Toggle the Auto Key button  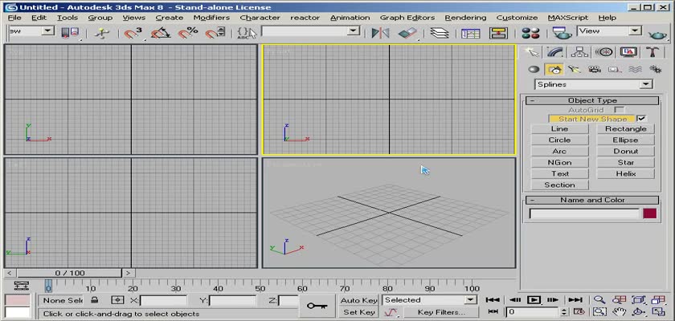coord(358,300)
